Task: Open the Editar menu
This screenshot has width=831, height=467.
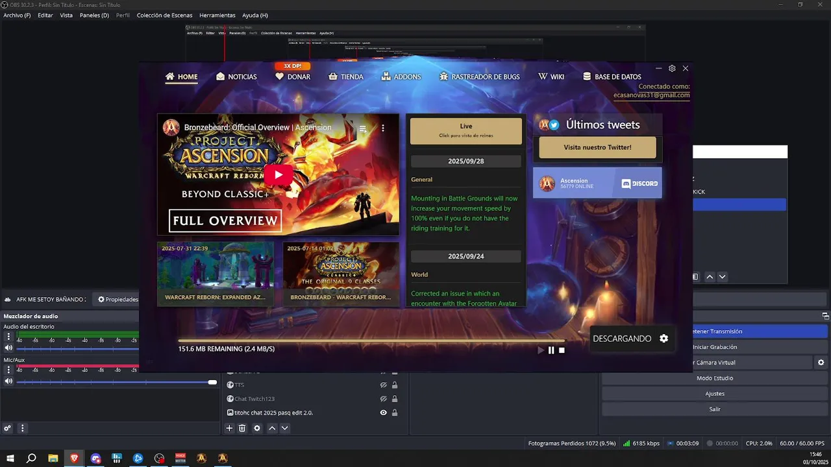Action: point(45,15)
